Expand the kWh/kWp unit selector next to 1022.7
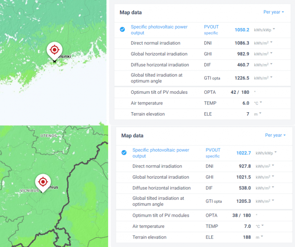This screenshot has height=247, width=295. click(267, 152)
